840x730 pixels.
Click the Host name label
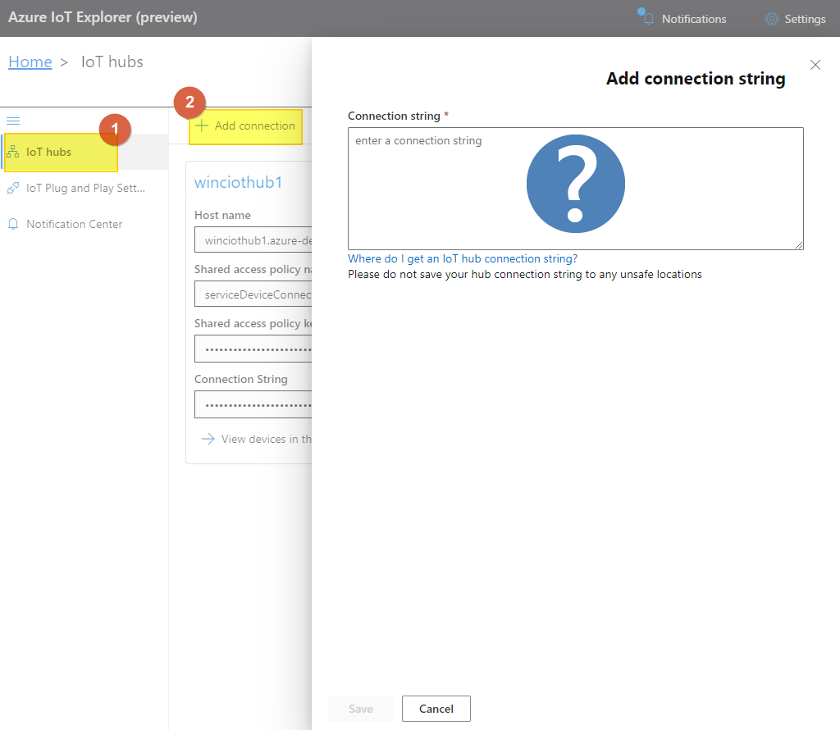[x=222, y=215]
